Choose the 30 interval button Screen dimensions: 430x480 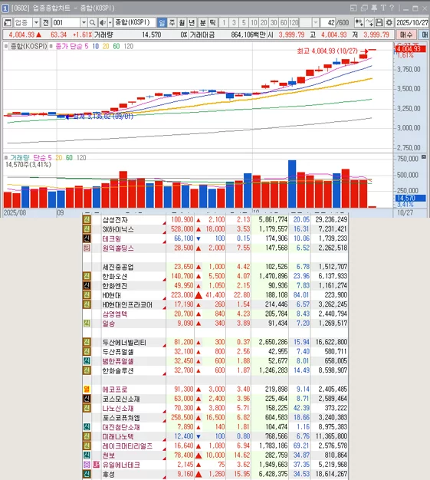[x=274, y=23]
